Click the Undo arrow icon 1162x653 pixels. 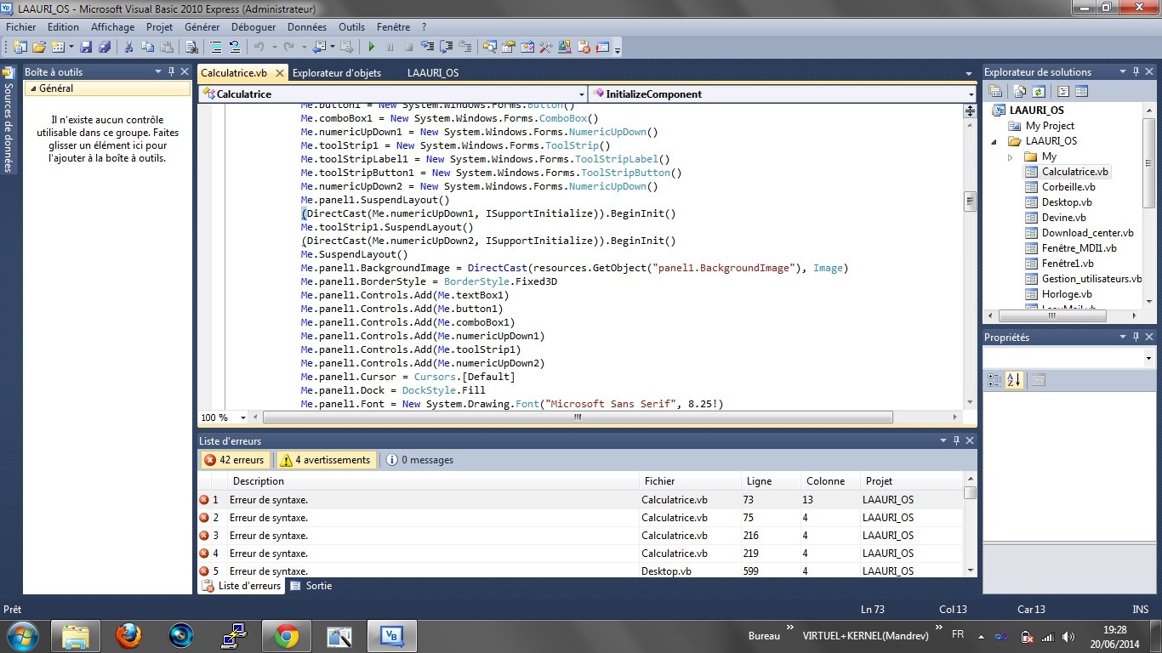(259, 47)
